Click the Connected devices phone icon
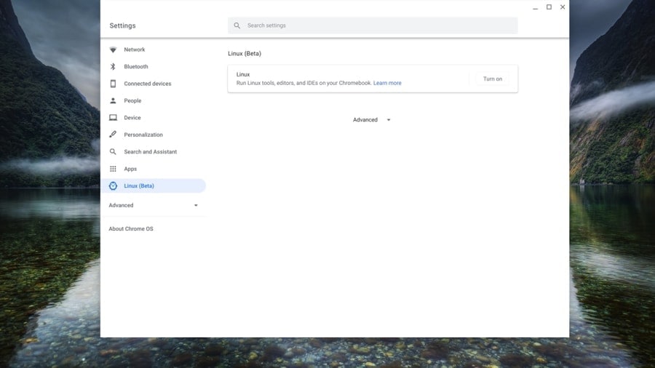The image size is (655, 368). (113, 84)
